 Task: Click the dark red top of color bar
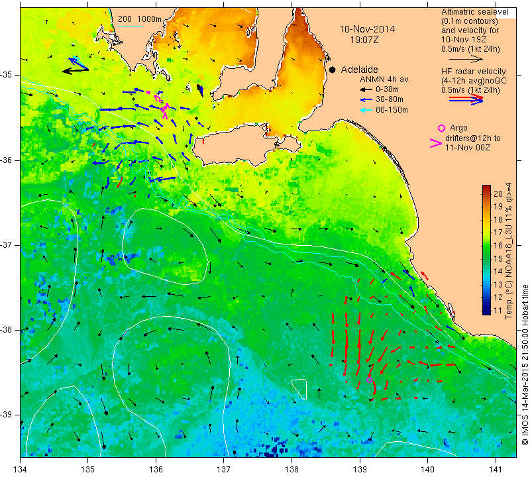coord(486,187)
